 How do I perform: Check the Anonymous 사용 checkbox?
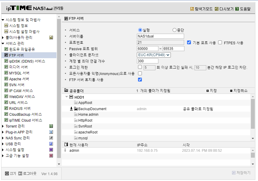(140, 73)
